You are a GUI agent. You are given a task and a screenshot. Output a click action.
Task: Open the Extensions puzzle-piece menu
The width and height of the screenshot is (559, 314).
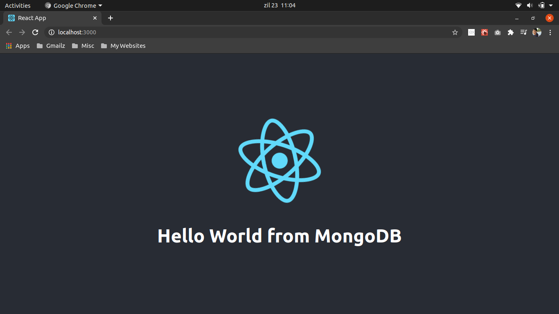pyautogui.click(x=511, y=32)
